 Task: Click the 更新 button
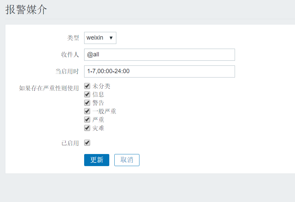(x=97, y=160)
